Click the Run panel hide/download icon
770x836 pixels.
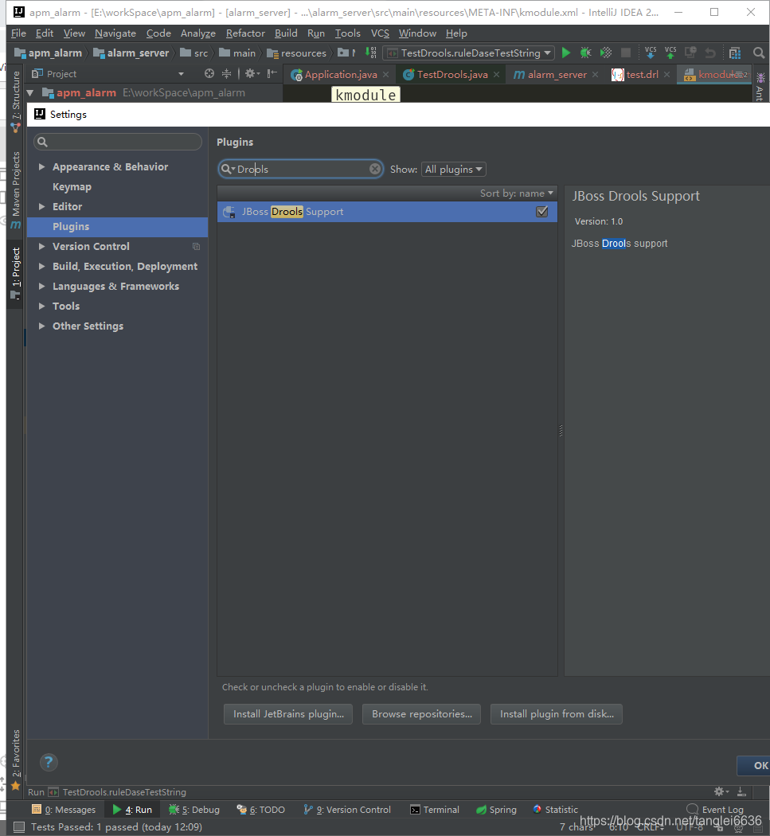coord(742,791)
